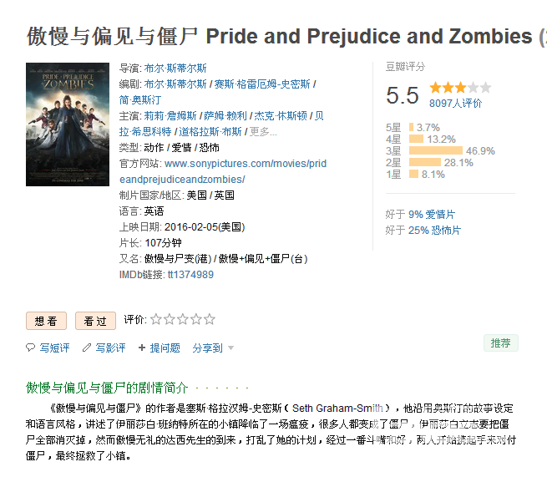
Task: Rate the movie five stars
Action: (x=210, y=319)
